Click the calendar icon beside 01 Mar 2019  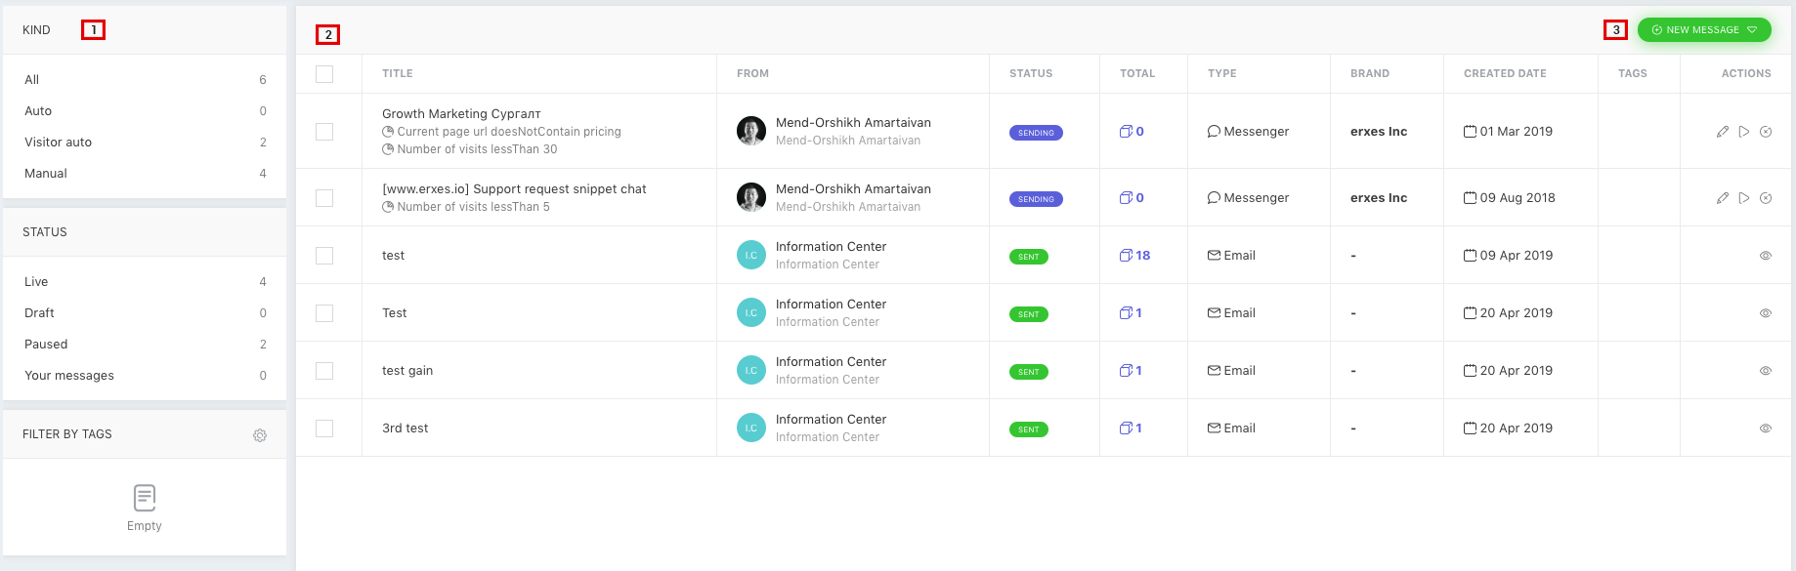point(1470,132)
